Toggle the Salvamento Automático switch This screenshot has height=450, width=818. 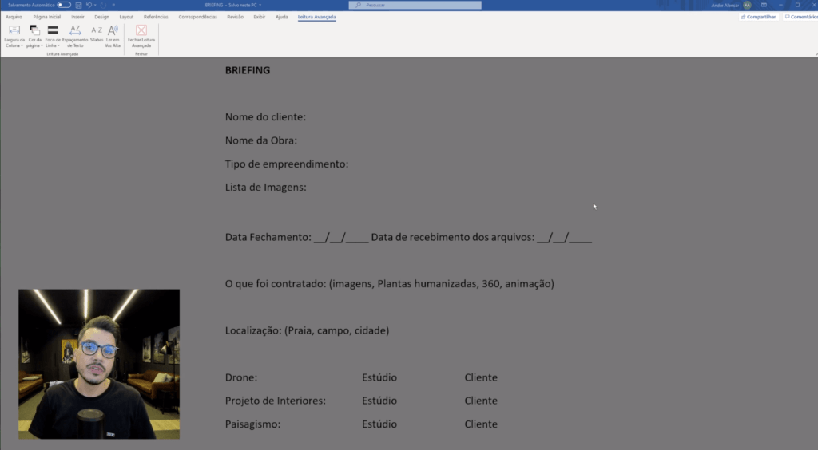(x=64, y=5)
